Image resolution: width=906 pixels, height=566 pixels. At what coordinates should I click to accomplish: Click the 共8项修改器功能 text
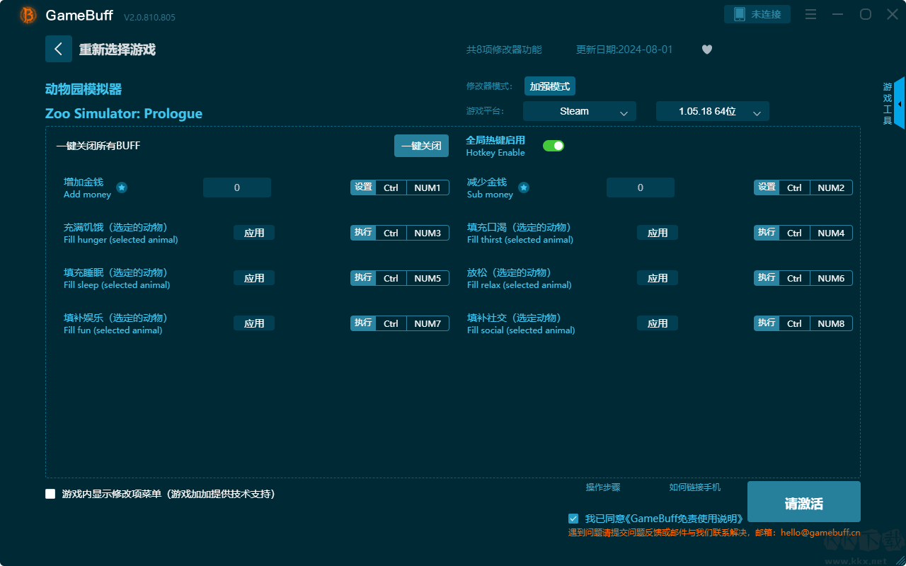(x=504, y=50)
